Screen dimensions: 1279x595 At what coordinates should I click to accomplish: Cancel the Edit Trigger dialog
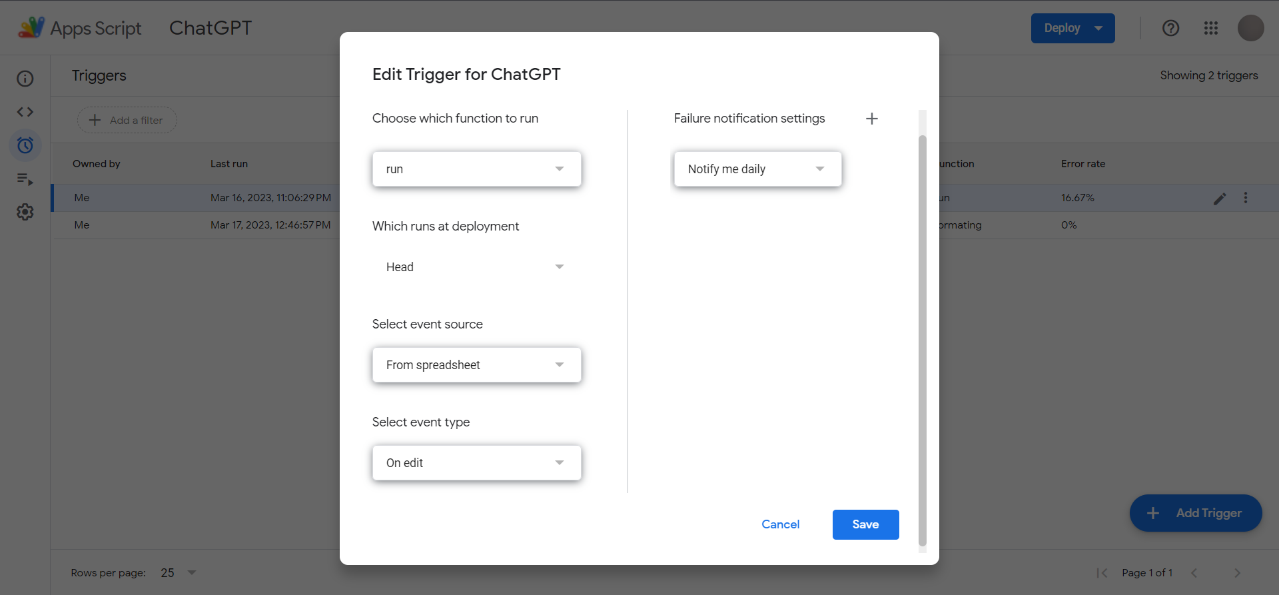tap(780, 524)
